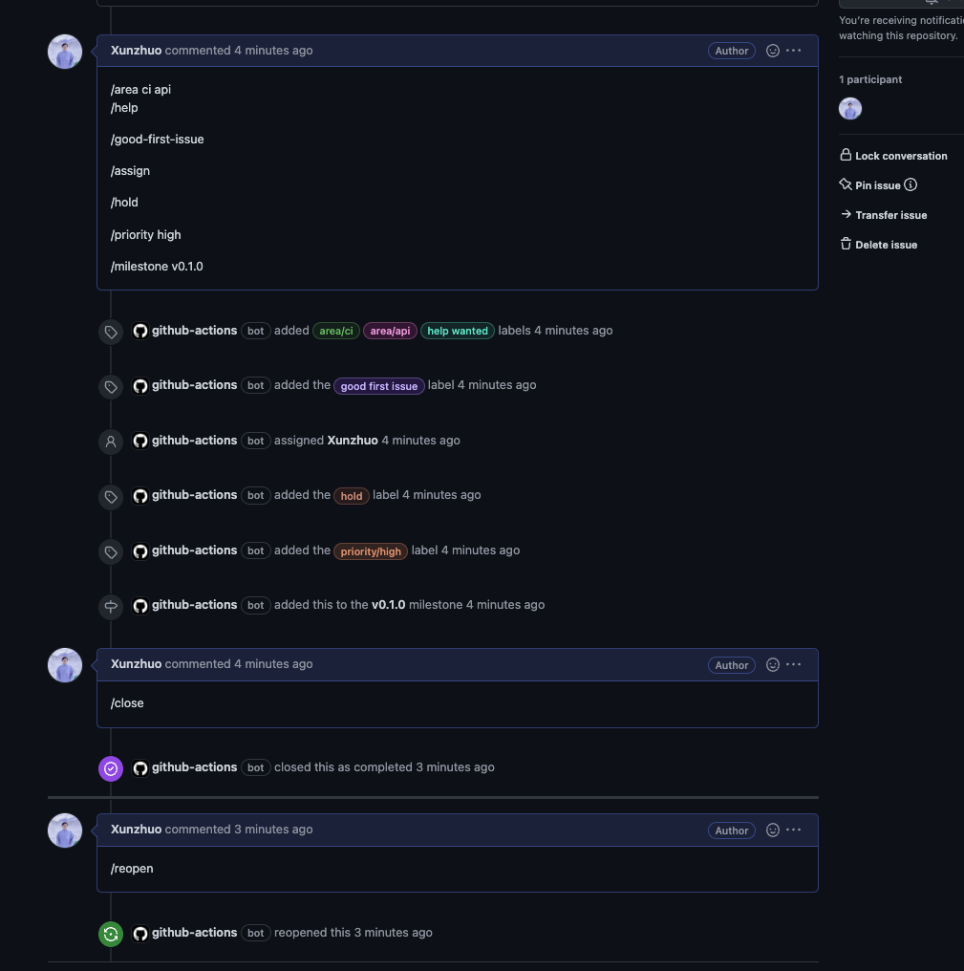Add a reaction using the smiley icon

772,51
